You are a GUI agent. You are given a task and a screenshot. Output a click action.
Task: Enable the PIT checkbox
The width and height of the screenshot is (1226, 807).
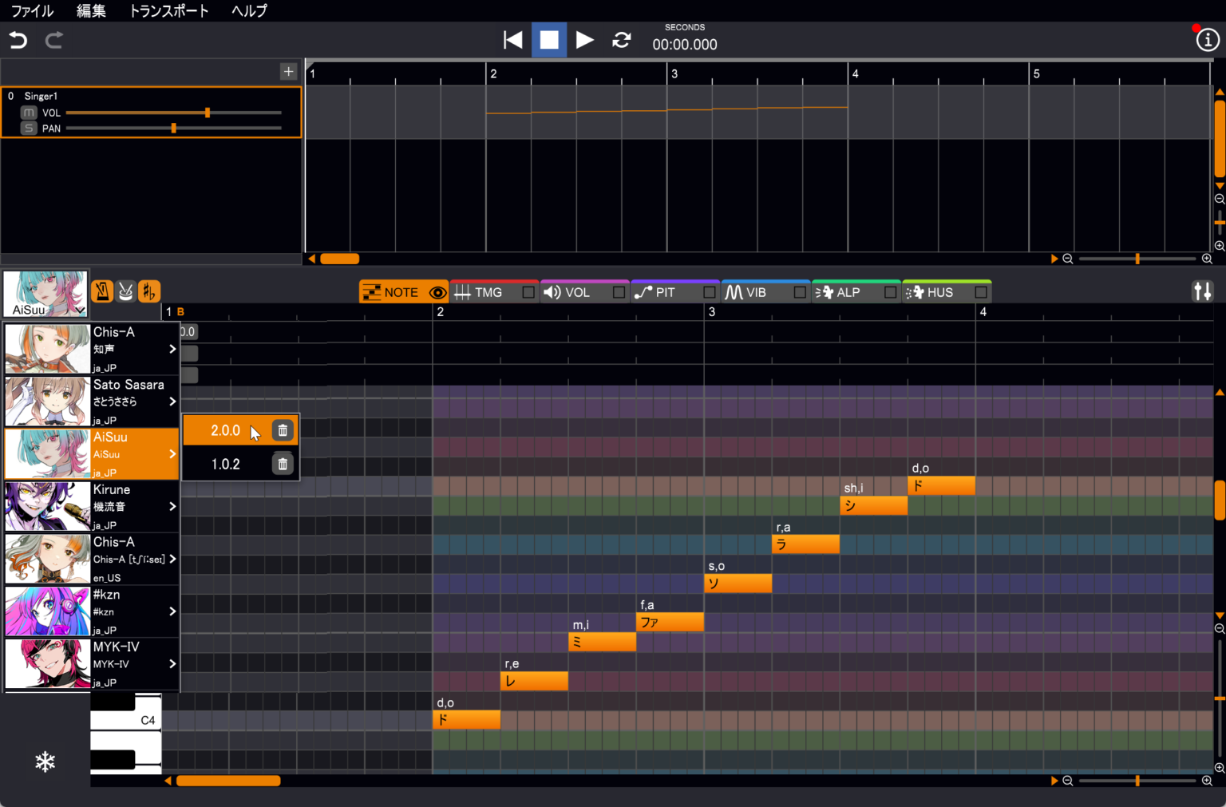point(709,293)
